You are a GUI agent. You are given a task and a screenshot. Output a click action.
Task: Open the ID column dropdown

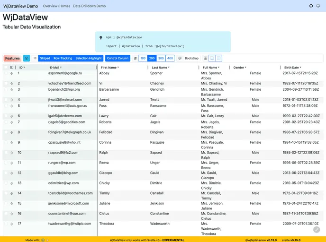click(22, 68)
